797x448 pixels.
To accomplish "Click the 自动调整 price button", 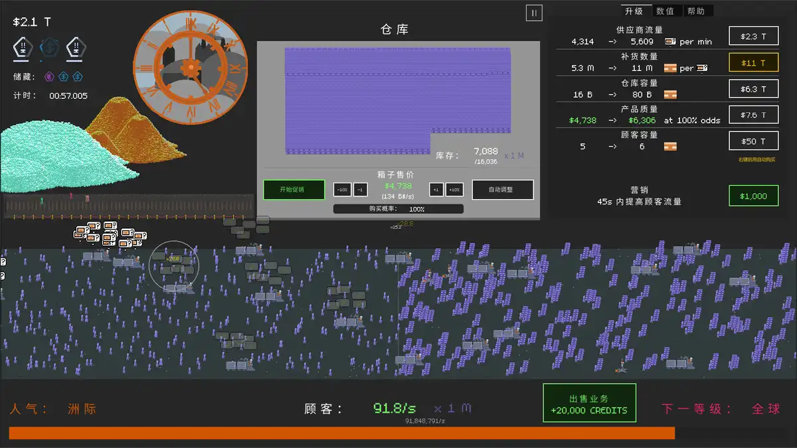I will coord(503,190).
